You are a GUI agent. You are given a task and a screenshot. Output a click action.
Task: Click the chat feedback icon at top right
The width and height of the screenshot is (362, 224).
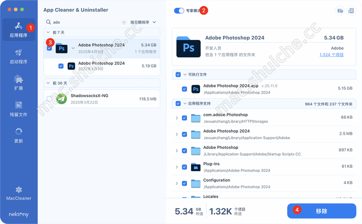coord(340,10)
